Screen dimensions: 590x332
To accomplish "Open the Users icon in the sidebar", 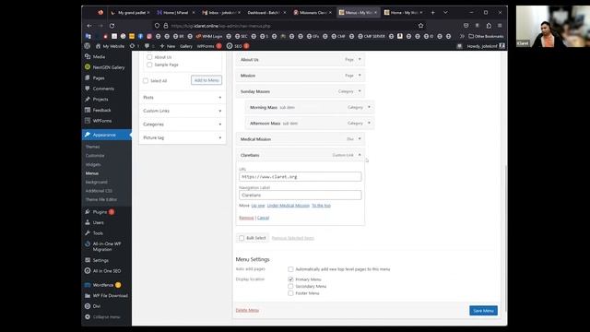I will [x=88, y=222].
